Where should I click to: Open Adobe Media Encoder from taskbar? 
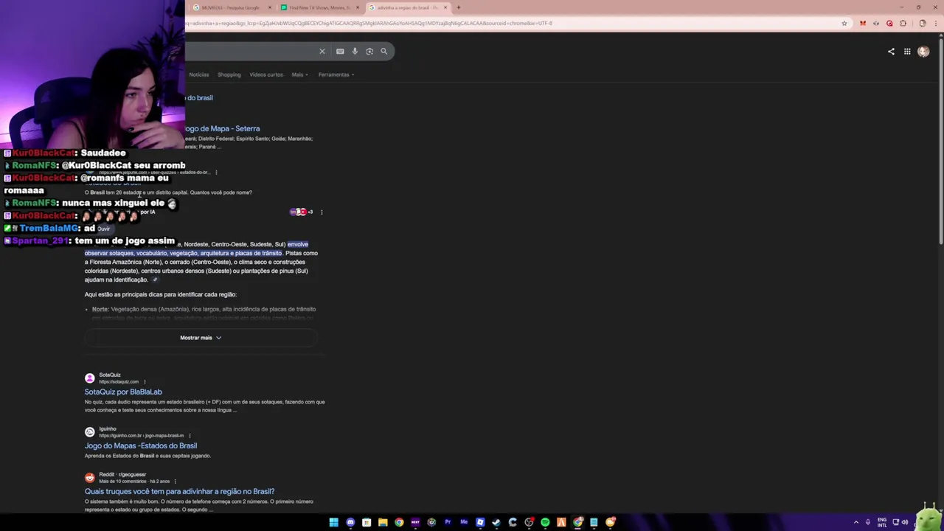tap(464, 522)
